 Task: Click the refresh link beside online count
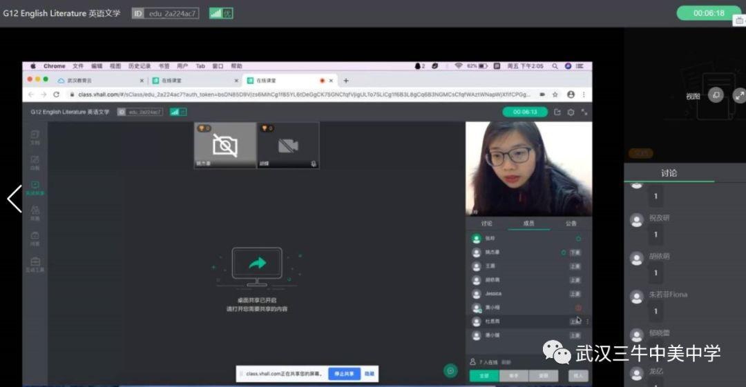coord(506,362)
